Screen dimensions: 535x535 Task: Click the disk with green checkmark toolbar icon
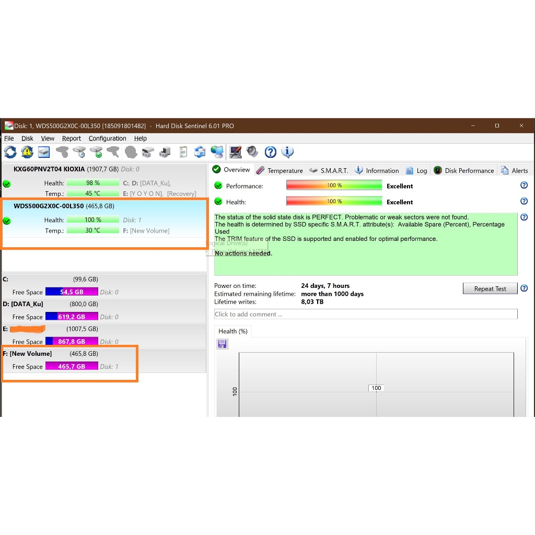click(96, 152)
